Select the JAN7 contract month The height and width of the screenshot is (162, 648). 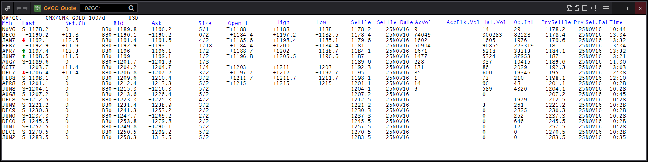click(x=9, y=40)
